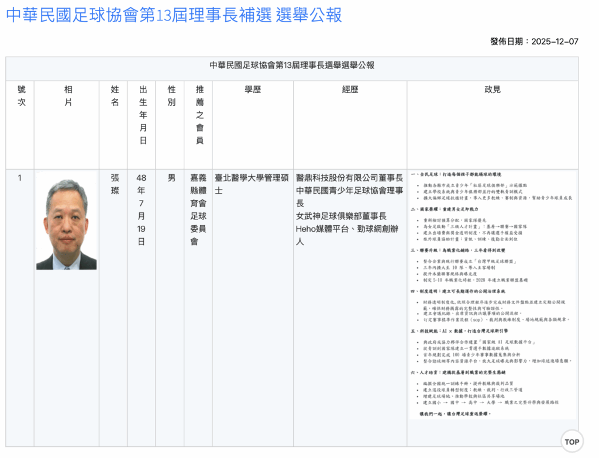Click the 政見 column header
The width and height of the screenshot is (599, 458).
[x=493, y=89]
